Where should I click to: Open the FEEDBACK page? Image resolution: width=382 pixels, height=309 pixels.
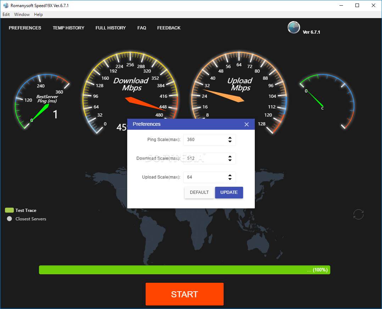pyautogui.click(x=169, y=28)
